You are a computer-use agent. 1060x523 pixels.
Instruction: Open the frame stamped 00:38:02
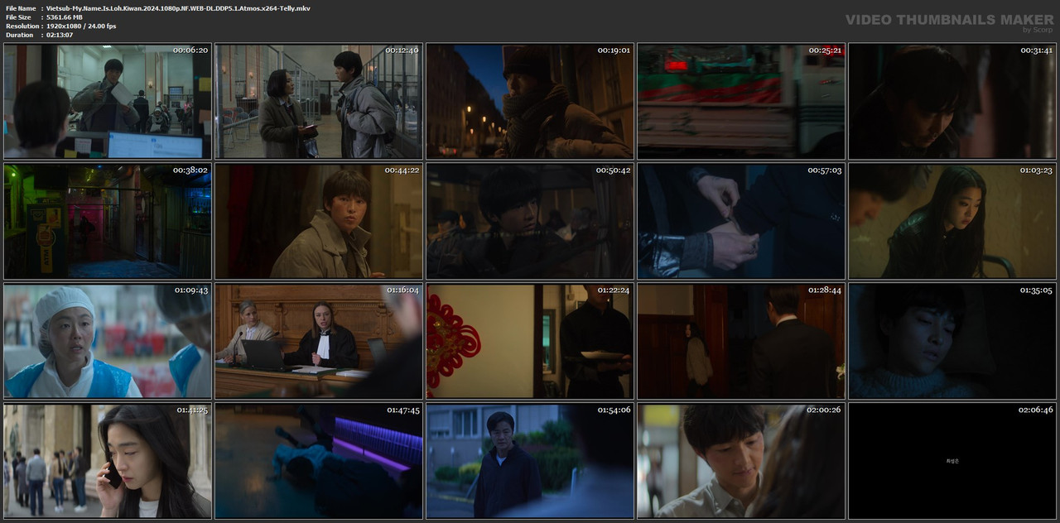click(x=108, y=221)
